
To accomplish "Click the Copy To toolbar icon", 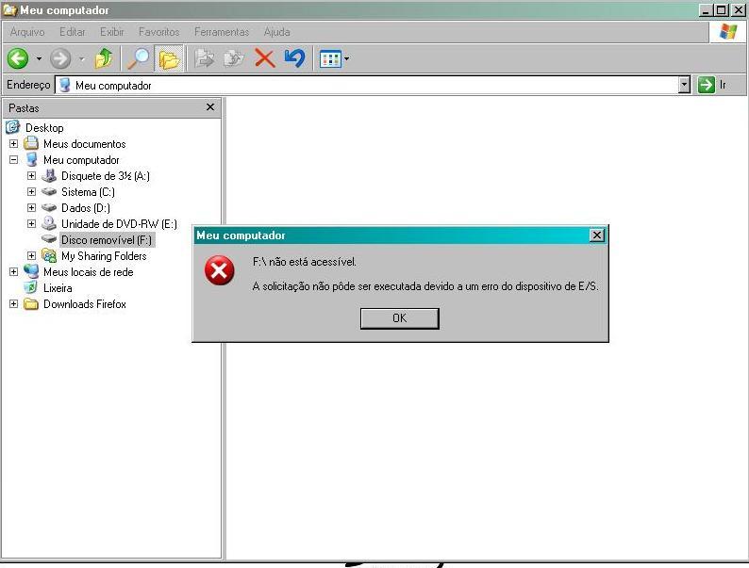I will [234, 58].
